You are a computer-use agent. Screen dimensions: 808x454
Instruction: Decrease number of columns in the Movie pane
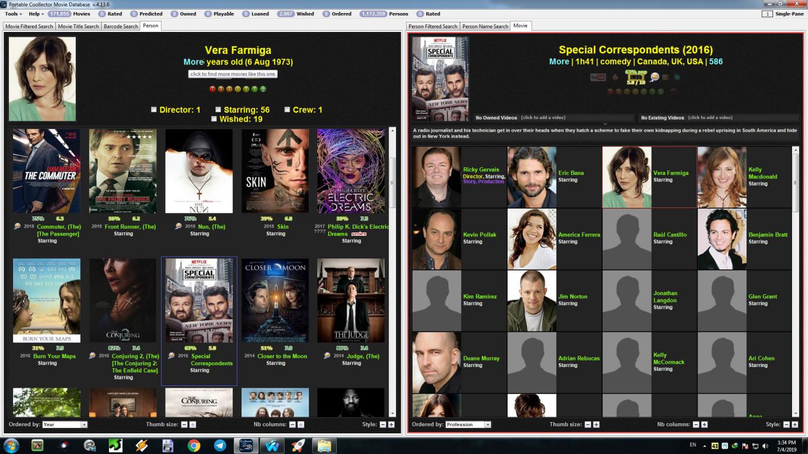click(696, 424)
